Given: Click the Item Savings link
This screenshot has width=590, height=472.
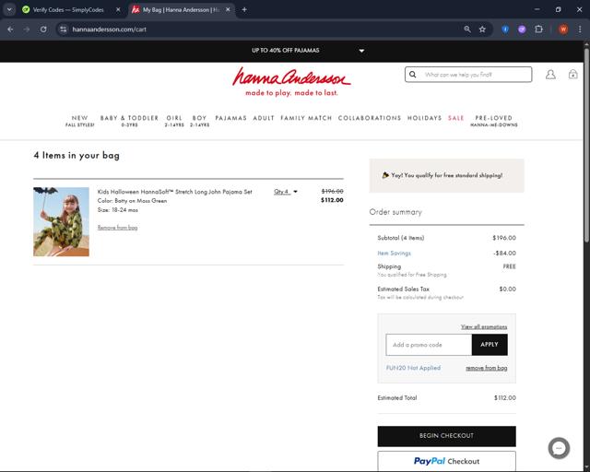Looking at the screenshot, I should (394, 253).
